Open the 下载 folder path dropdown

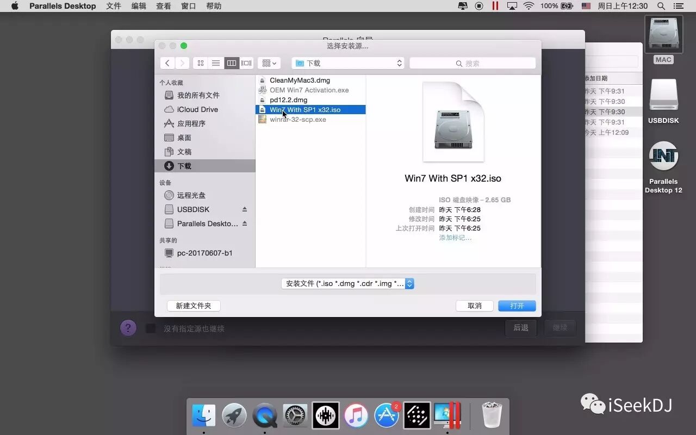coord(349,63)
